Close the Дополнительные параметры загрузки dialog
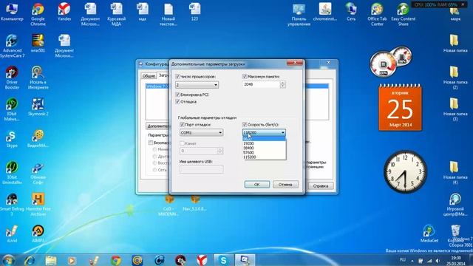The height and width of the screenshot is (266, 473). (x=295, y=63)
